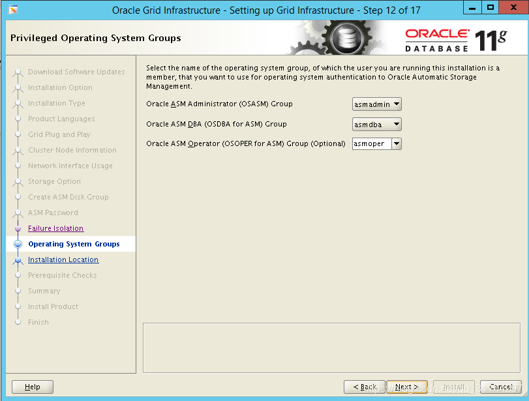Click the Create ASM Disk Group step text
529x401 pixels.
[x=68, y=197]
